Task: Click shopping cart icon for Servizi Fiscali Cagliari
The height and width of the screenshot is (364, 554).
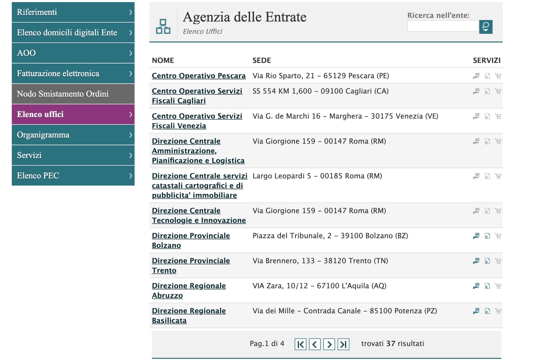Action: (x=498, y=91)
